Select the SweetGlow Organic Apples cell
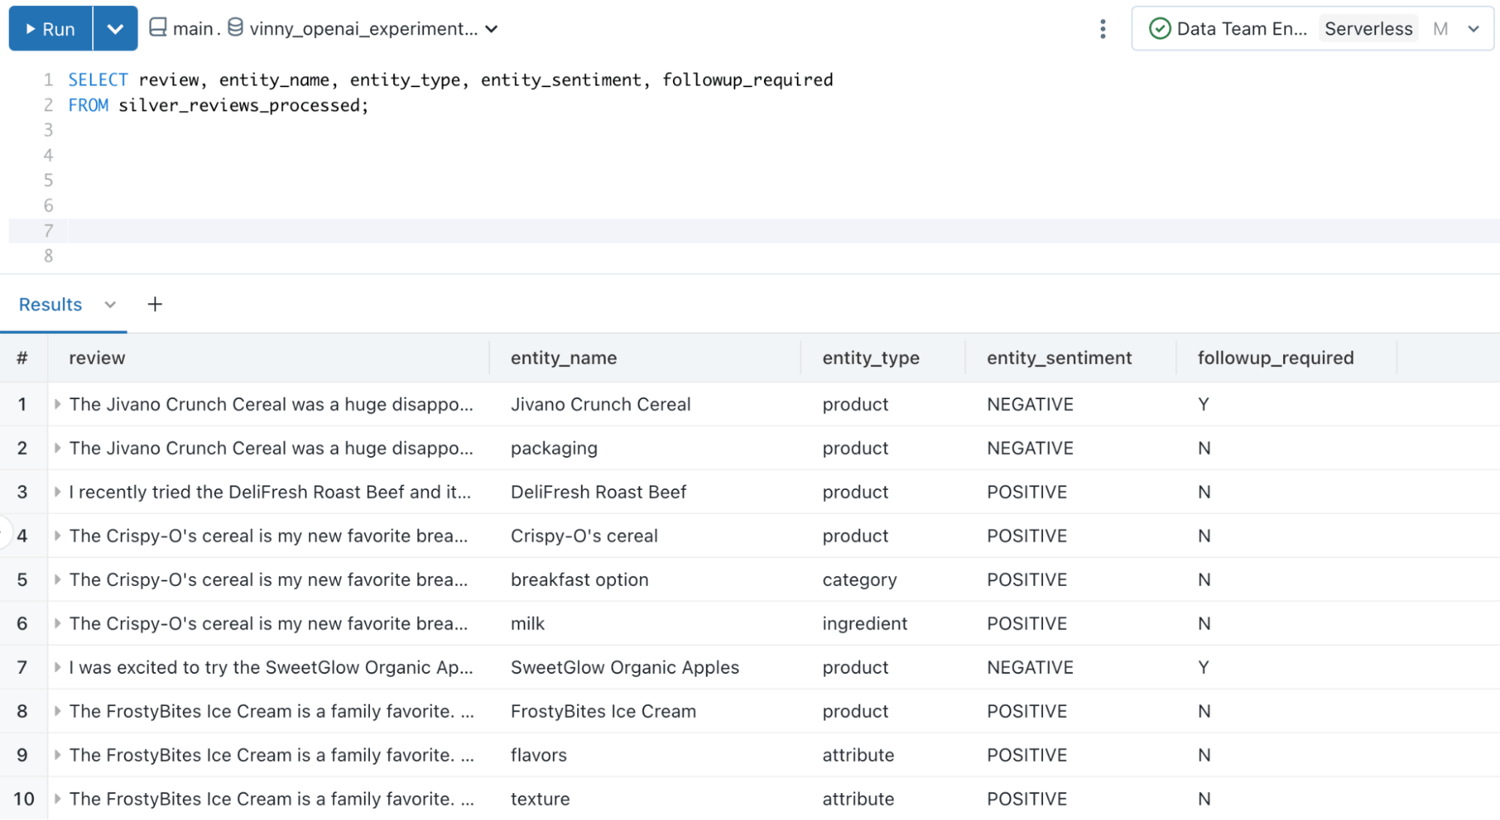 point(624,667)
